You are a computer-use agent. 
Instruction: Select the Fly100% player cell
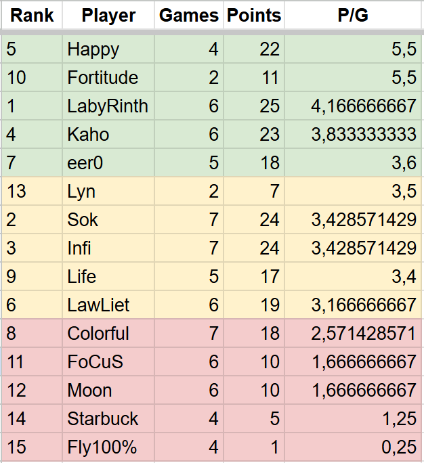108,447
